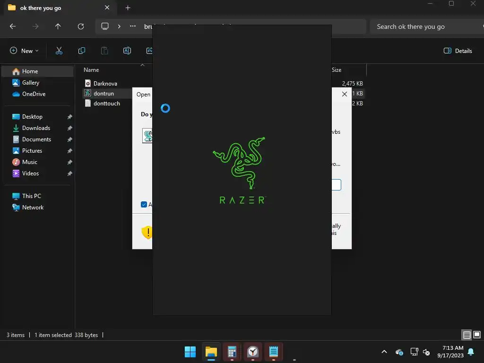Add a new File Explorer tab

coord(128,8)
